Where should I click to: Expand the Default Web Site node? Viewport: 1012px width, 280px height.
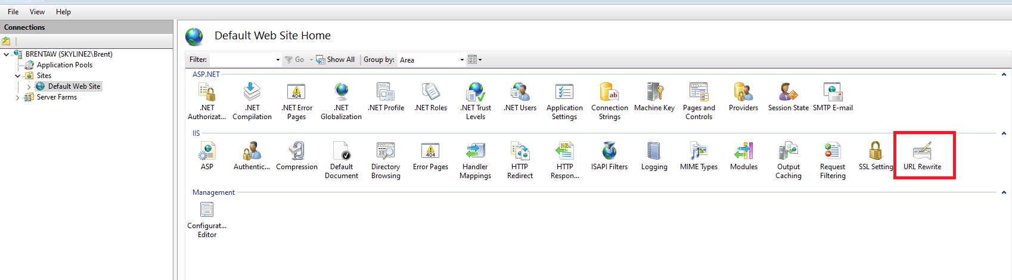click(29, 86)
